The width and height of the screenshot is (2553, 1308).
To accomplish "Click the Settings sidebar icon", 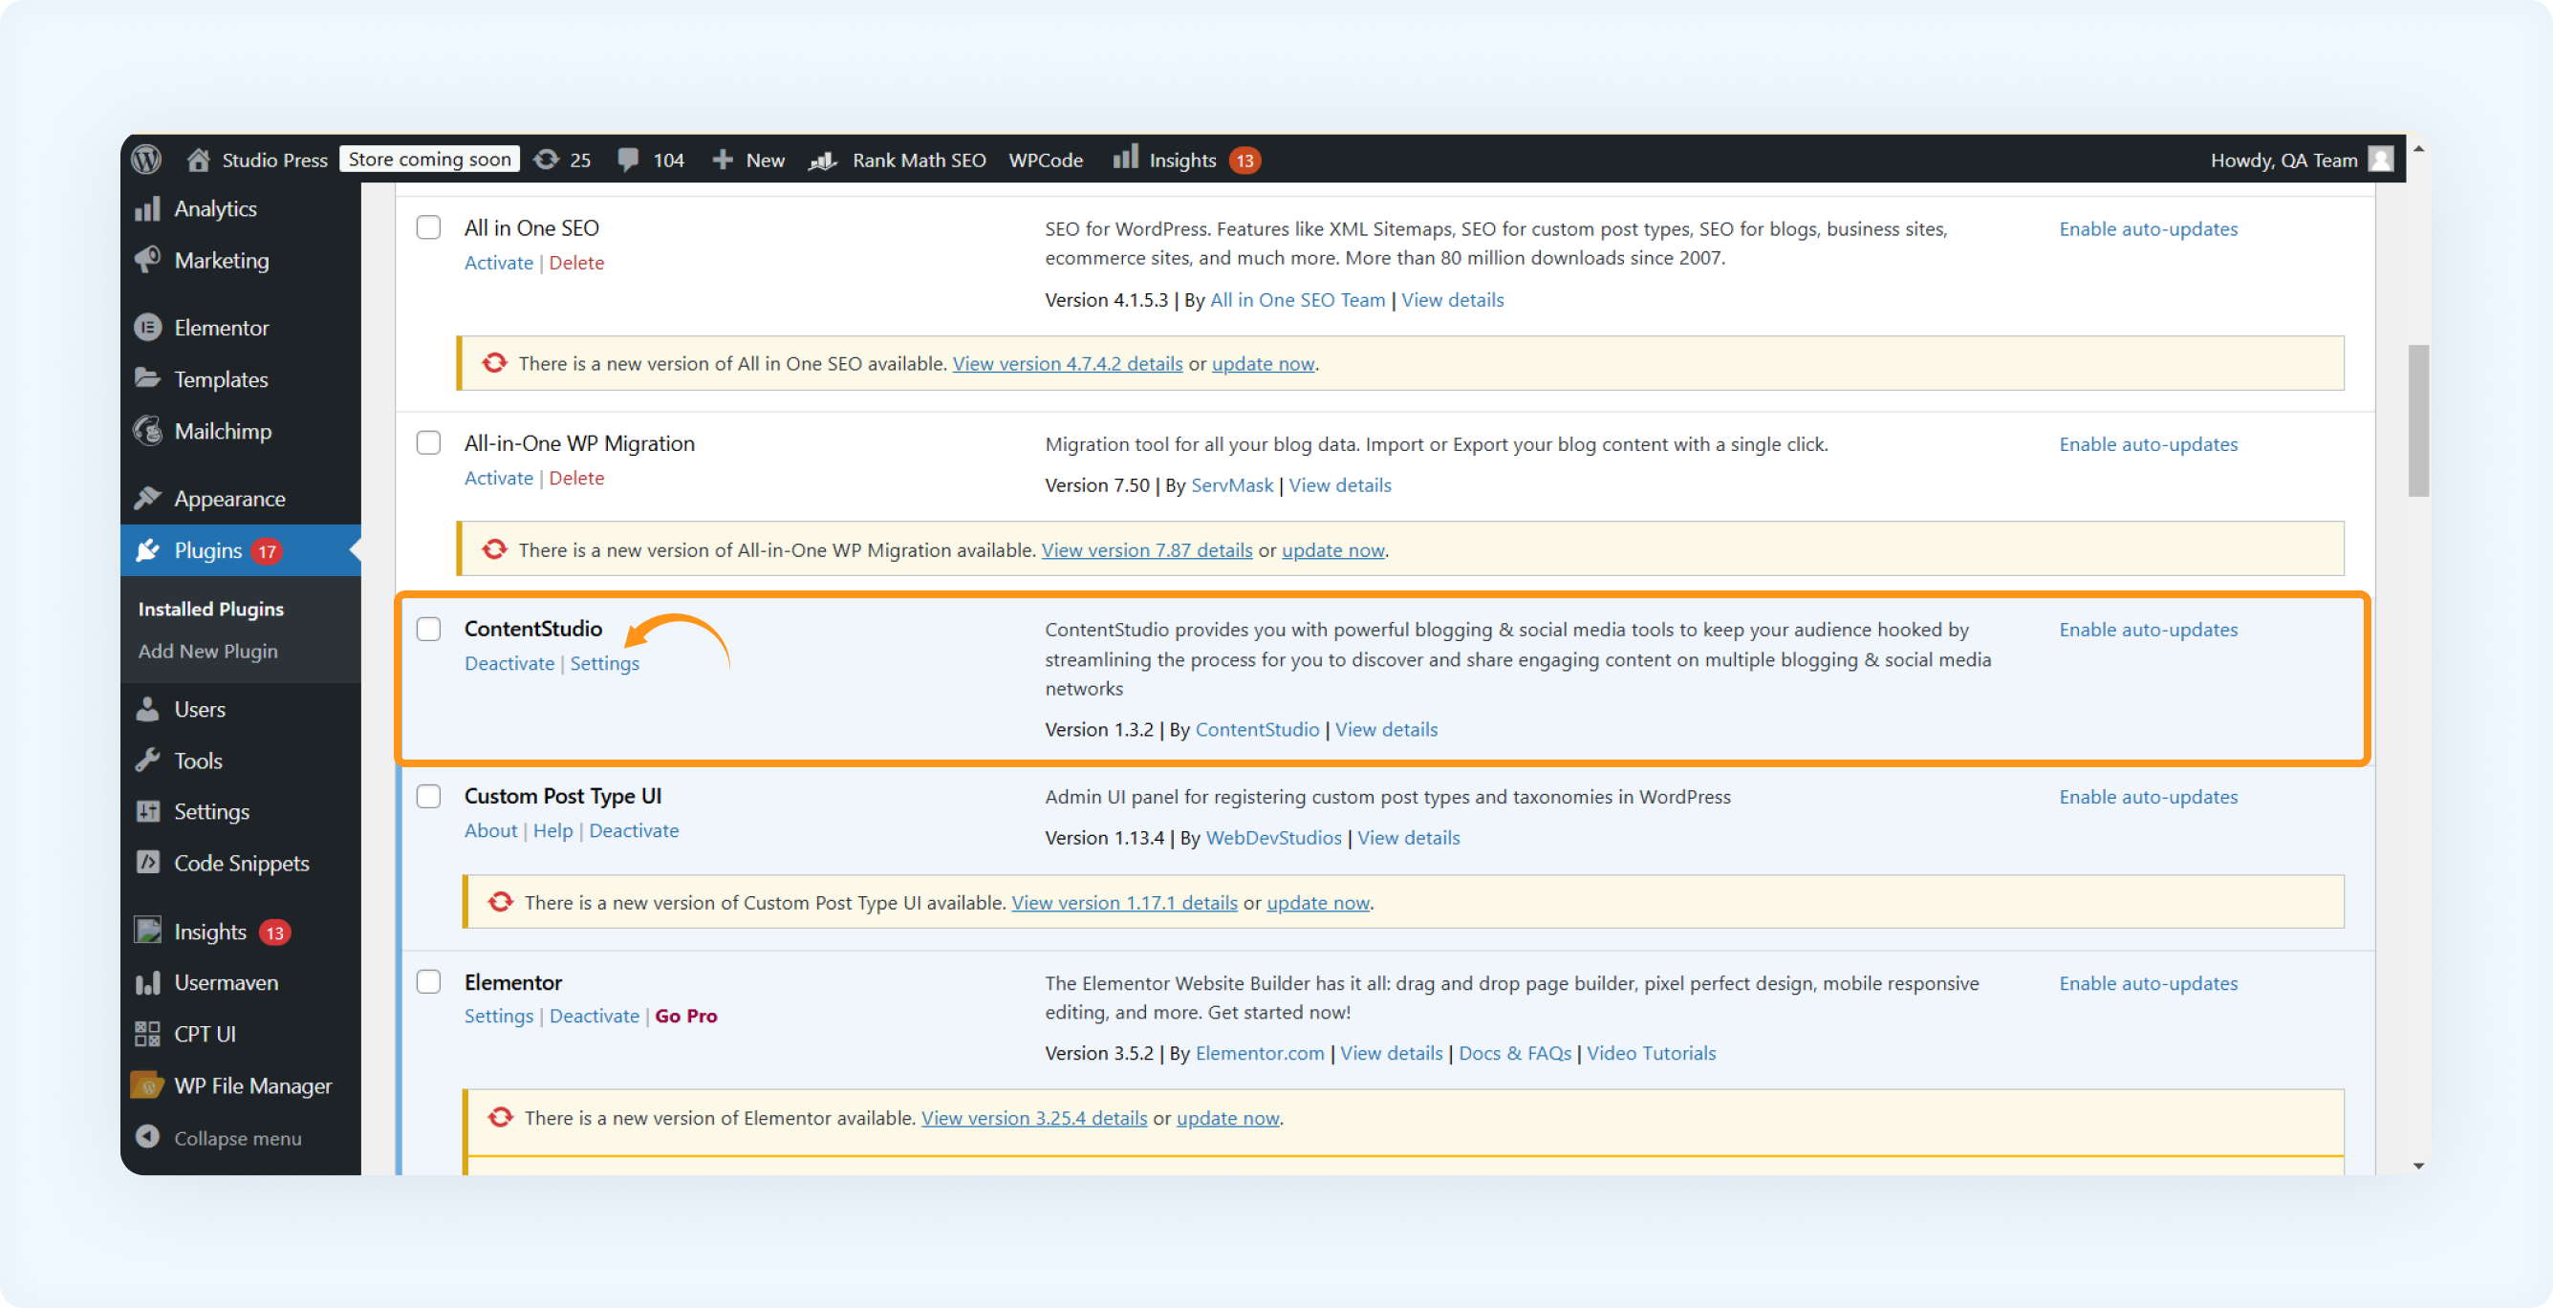I will click(147, 810).
